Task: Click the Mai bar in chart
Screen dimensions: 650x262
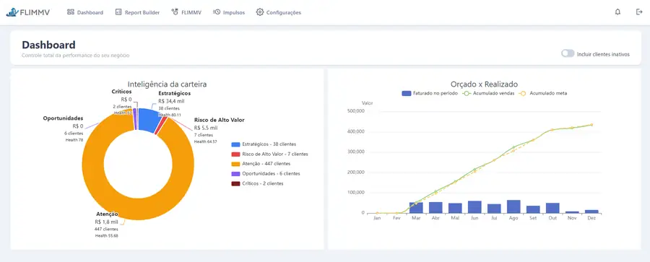Action: pos(455,208)
